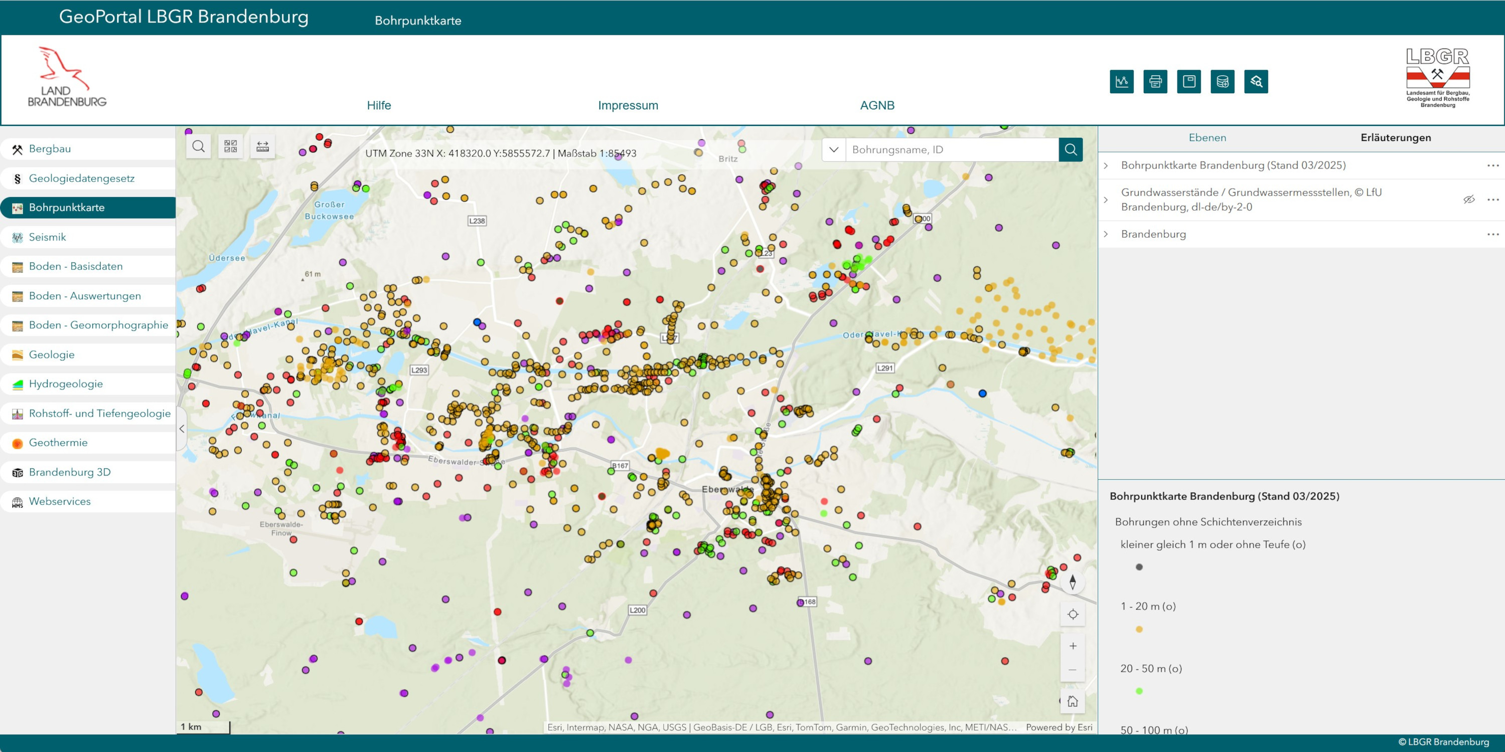Screen dimensions: 1505x752
Task: Open the Impressum link
Action: (x=628, y=106)
